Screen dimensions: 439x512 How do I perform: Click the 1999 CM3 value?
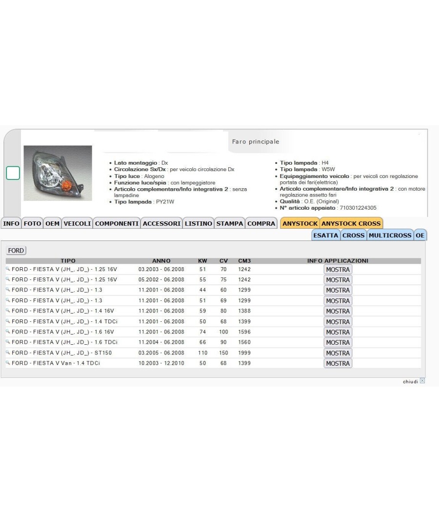tap(244, 353)
